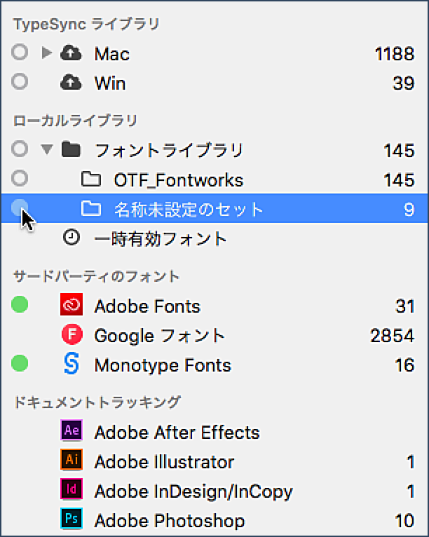This screenshot has height=537, width=429.
Task: Show Adobe InDesign/InCopy document tracking
Action: point(193,491)
